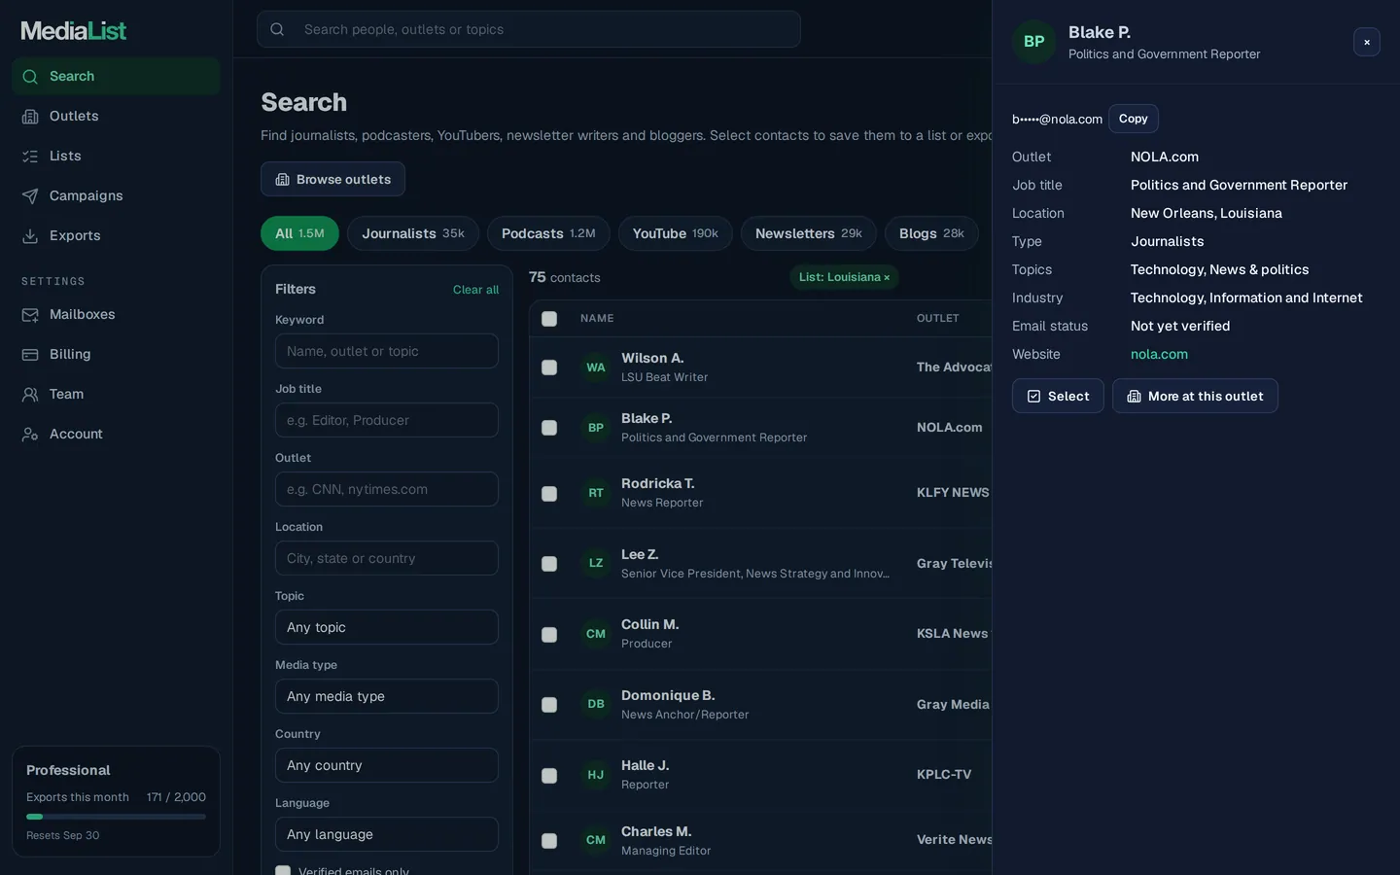Check the box for Wilson A.
The width and height of the screenshot is (1400, 875).
tap(549, 367)
